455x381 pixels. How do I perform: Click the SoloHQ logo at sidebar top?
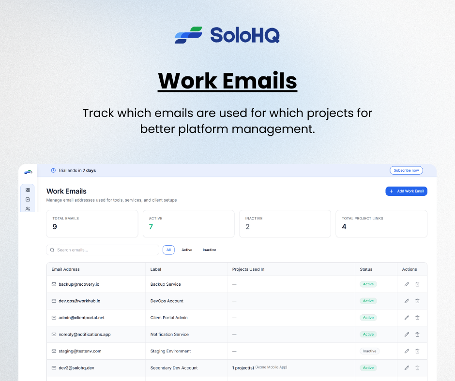(27, 172)
